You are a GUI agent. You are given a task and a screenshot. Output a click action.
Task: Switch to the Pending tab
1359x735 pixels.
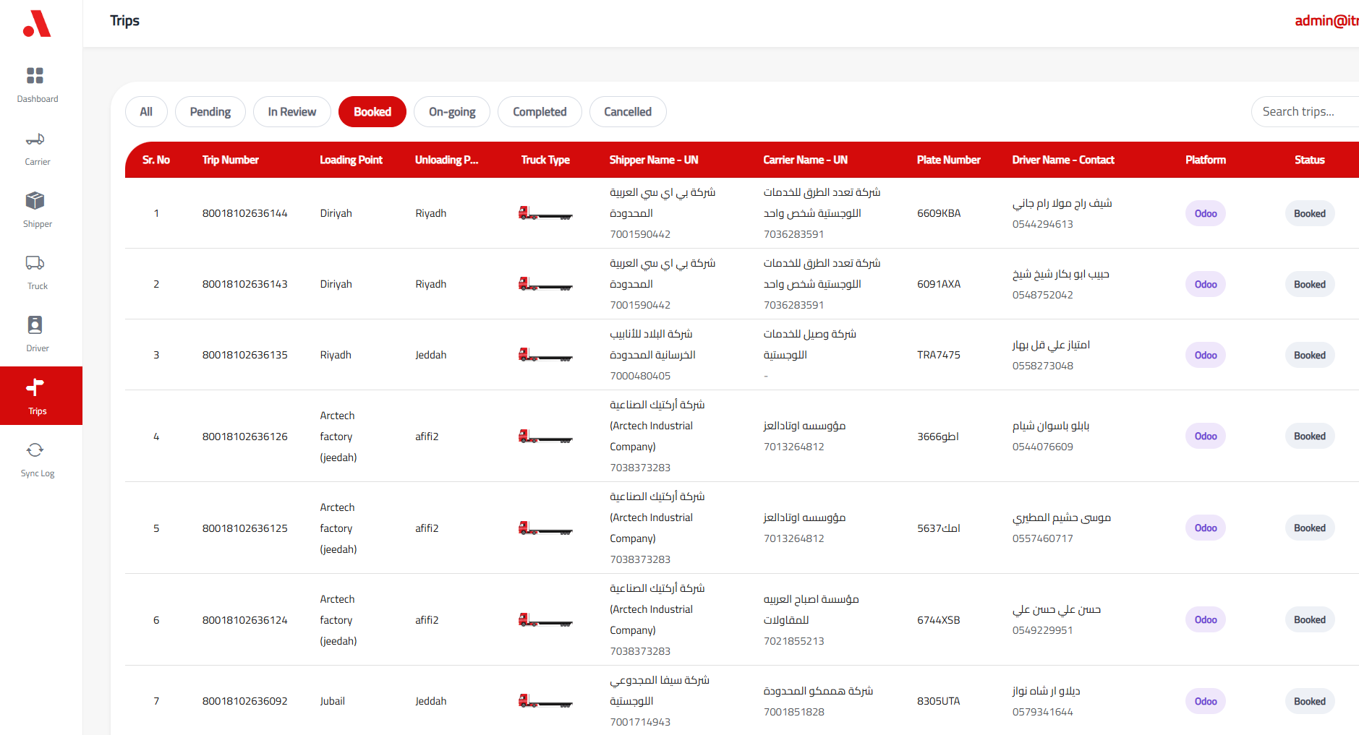210,111
